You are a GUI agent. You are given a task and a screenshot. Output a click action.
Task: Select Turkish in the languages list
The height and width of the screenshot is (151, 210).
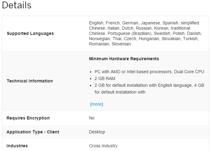[x=190, y=39]
